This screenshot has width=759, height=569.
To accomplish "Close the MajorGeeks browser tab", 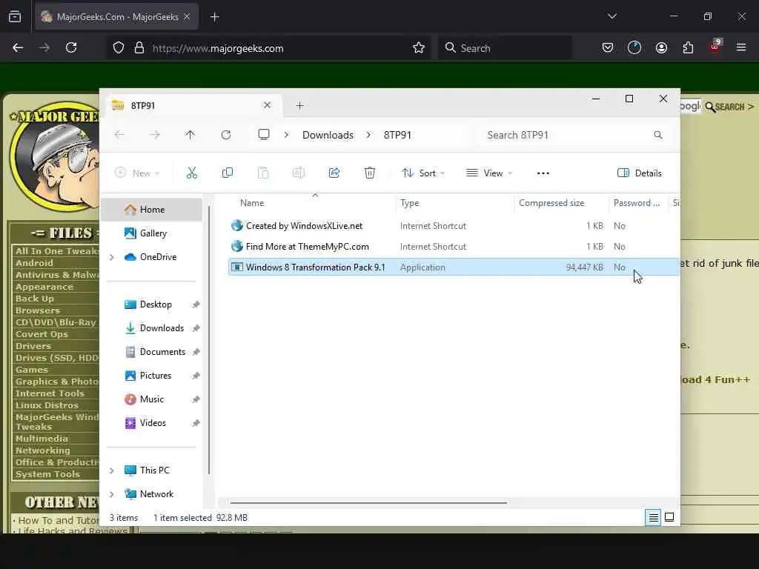I will [187, 17].
